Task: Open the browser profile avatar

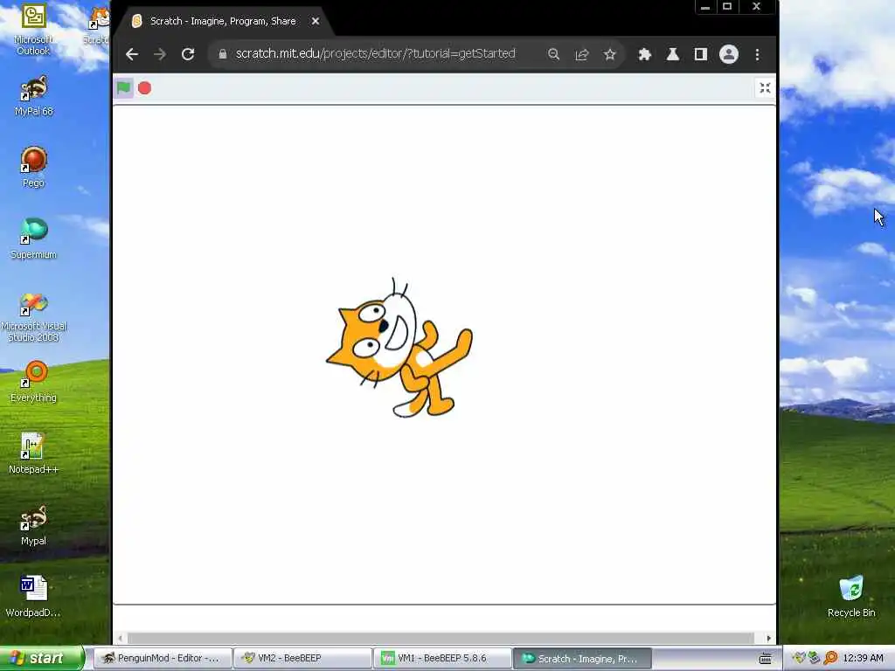Action: [x=728, y=54]
